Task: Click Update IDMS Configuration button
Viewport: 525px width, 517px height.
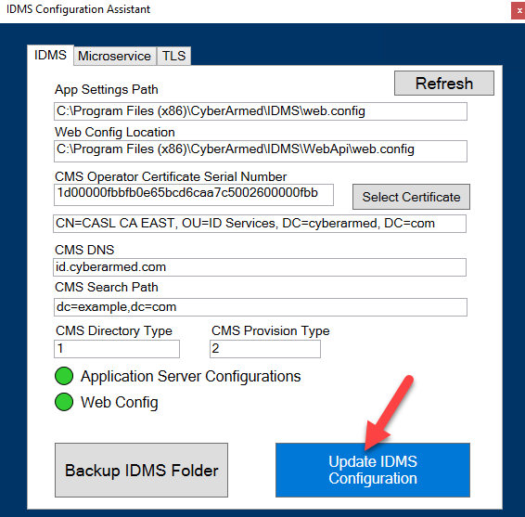Action: 373,470
